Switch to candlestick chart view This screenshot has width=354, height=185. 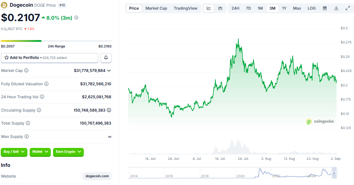(220, 9)
